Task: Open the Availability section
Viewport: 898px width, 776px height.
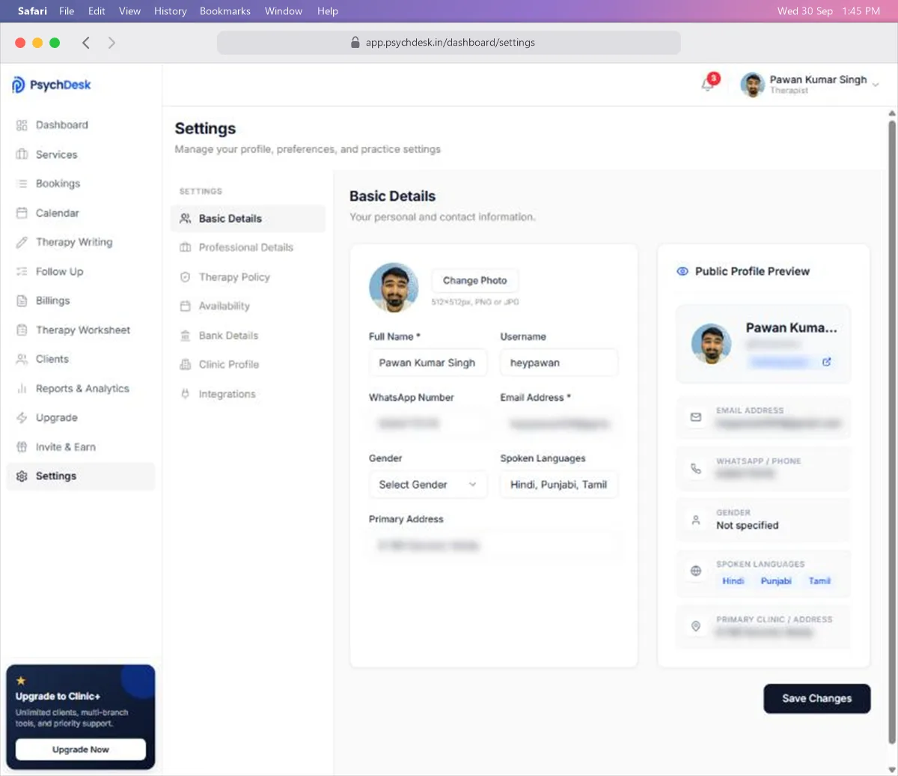Action: 248,306
